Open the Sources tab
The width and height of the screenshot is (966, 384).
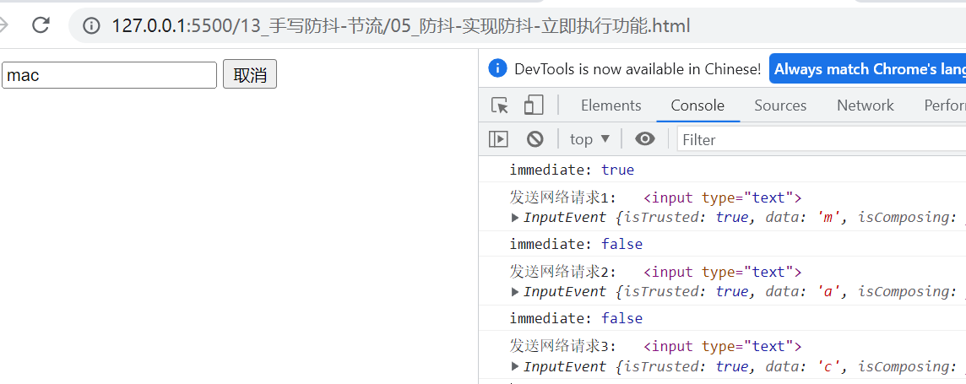point(780,105)
